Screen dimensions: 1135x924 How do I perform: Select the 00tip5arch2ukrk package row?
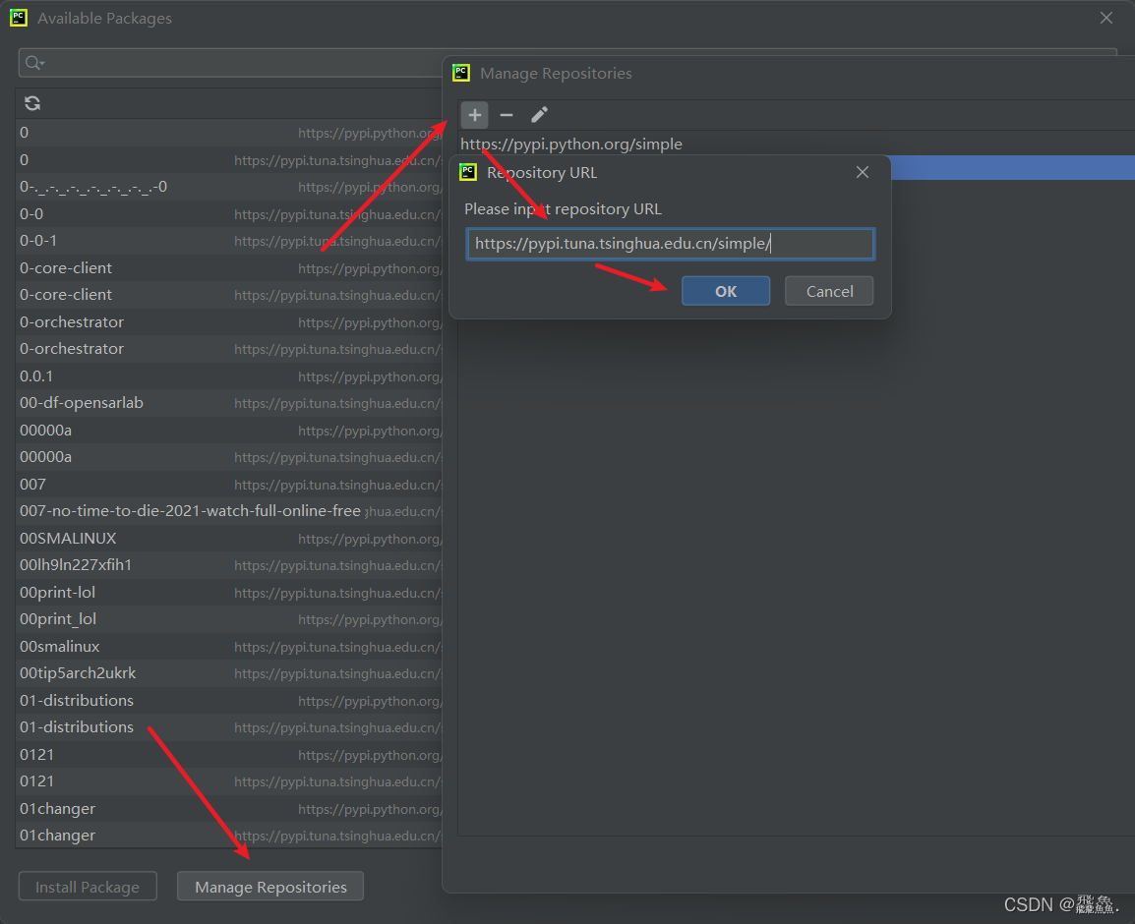point(229,673)
